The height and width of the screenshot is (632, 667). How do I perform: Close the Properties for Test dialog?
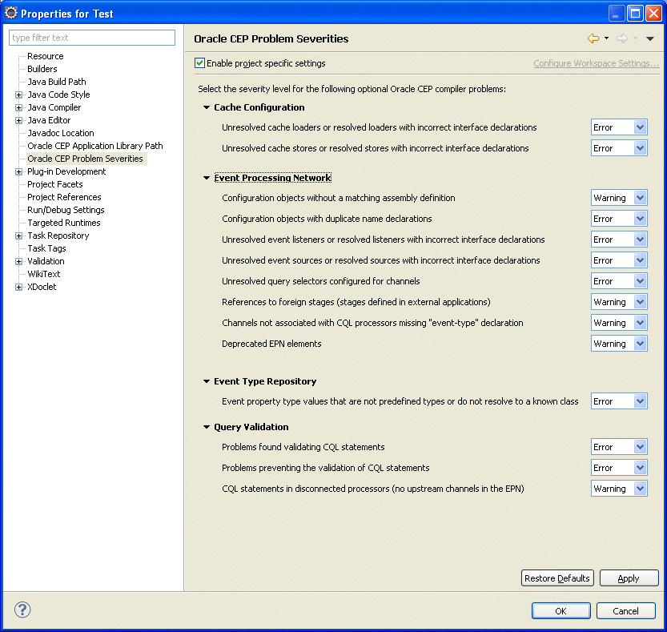coord(653,14)
